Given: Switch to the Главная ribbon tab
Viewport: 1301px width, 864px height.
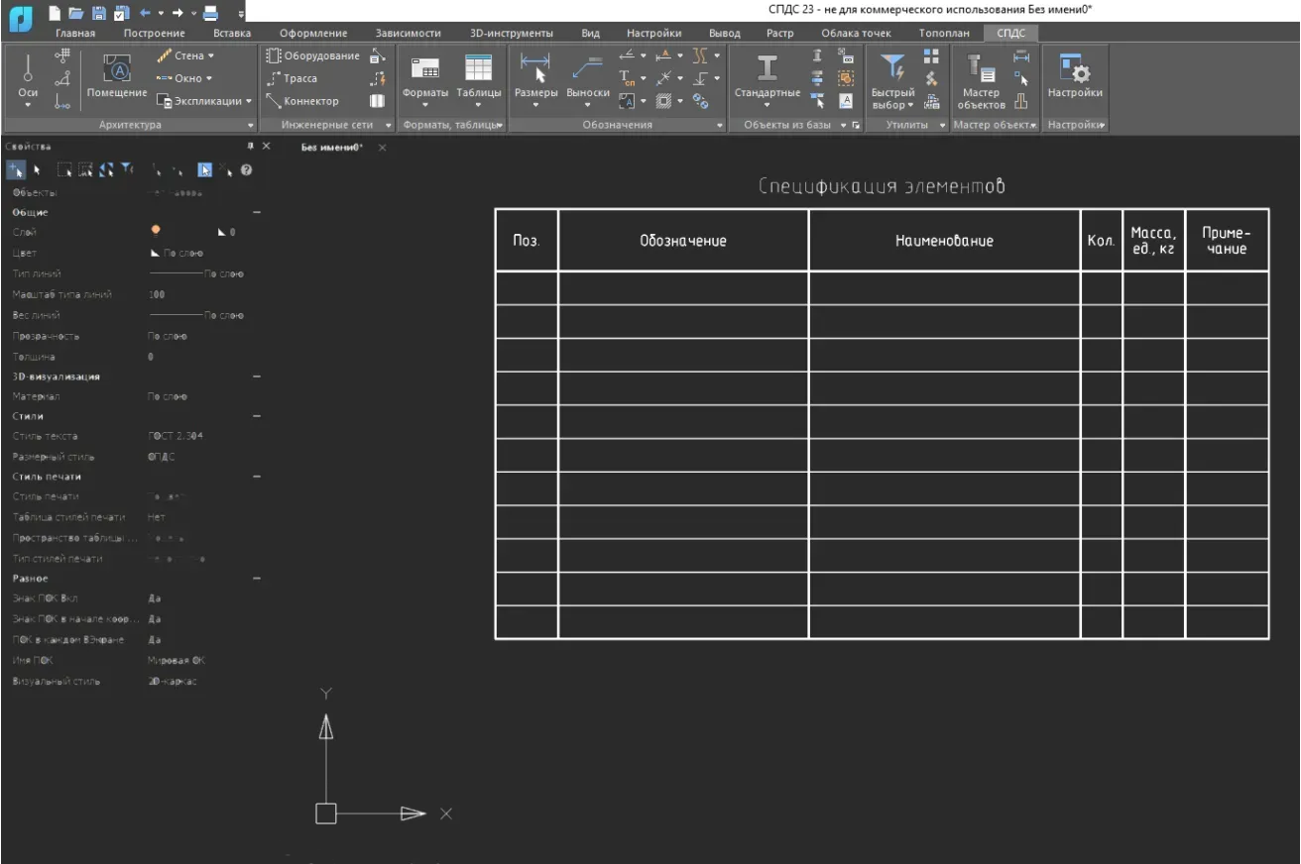Looking at the screenshot, I should click(75, 33).
